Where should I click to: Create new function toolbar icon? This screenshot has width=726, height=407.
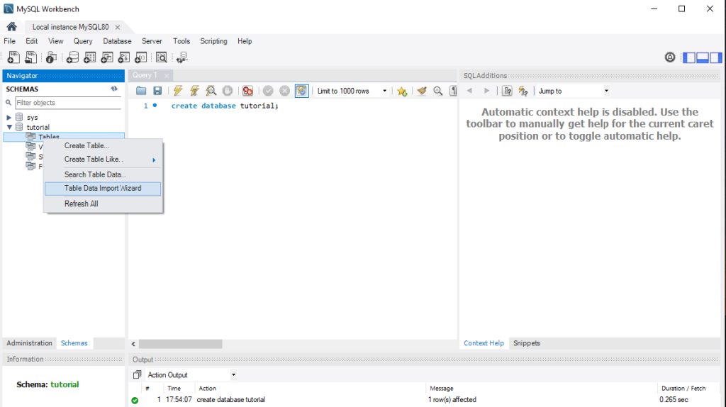pyautogui.click(x=141, y=57)
